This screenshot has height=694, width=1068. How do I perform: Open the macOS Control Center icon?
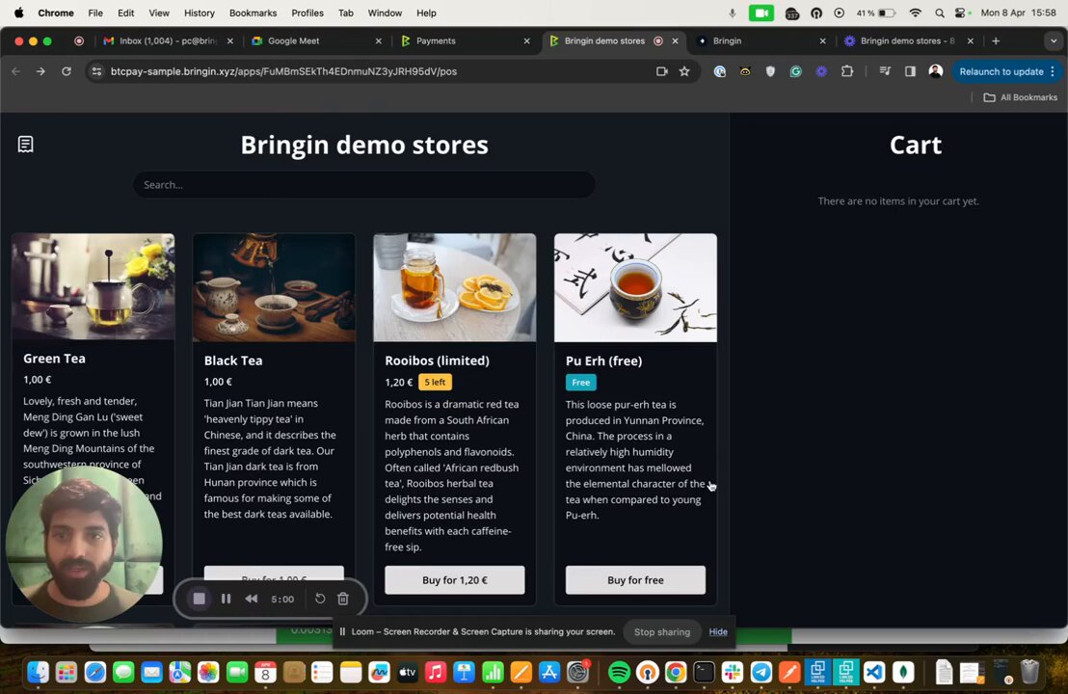coord(961,13)
